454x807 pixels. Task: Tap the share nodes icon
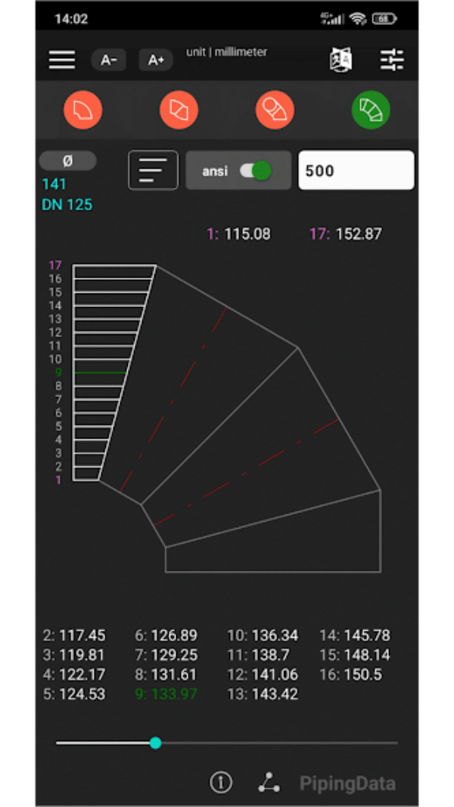click(x=269, y=784)
